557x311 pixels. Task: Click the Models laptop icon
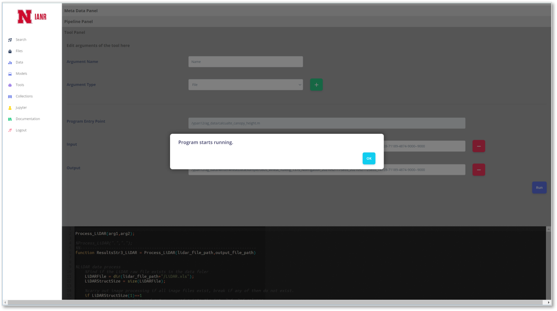pyautogui.click(x=10, y=74)
